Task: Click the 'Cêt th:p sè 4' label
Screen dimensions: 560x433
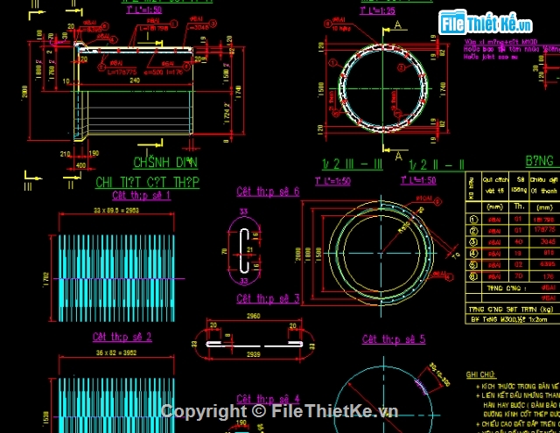Action: (x=268, y=399)
